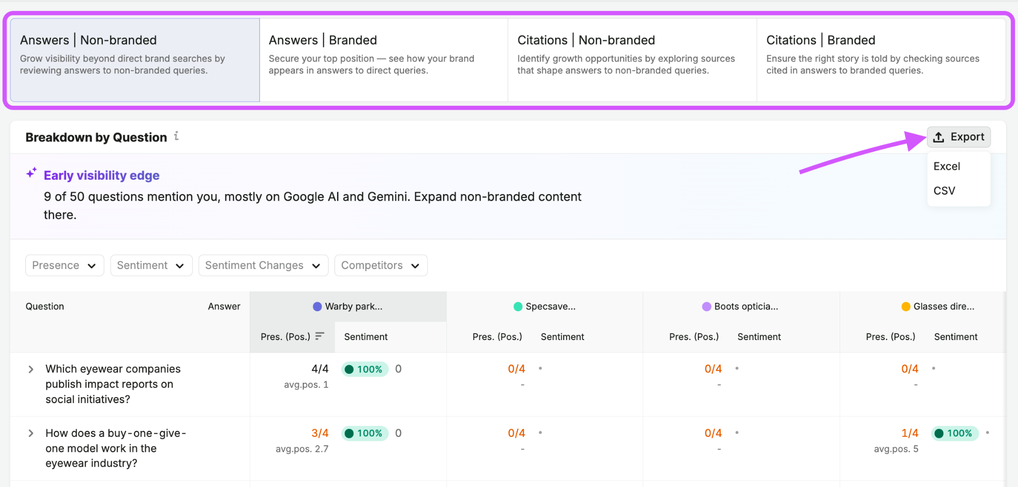Open the Sentiment filter dropdown
This screenshot has height=487, width=1018.
(x=151, y=266)
